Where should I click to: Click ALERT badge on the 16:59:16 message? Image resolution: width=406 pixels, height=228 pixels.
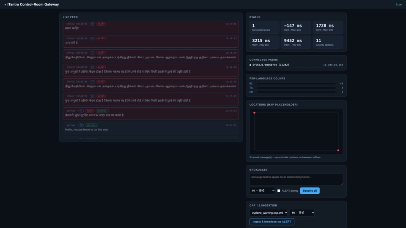coord(101,24)
